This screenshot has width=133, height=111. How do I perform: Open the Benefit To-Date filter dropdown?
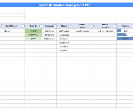coord(115,26)
